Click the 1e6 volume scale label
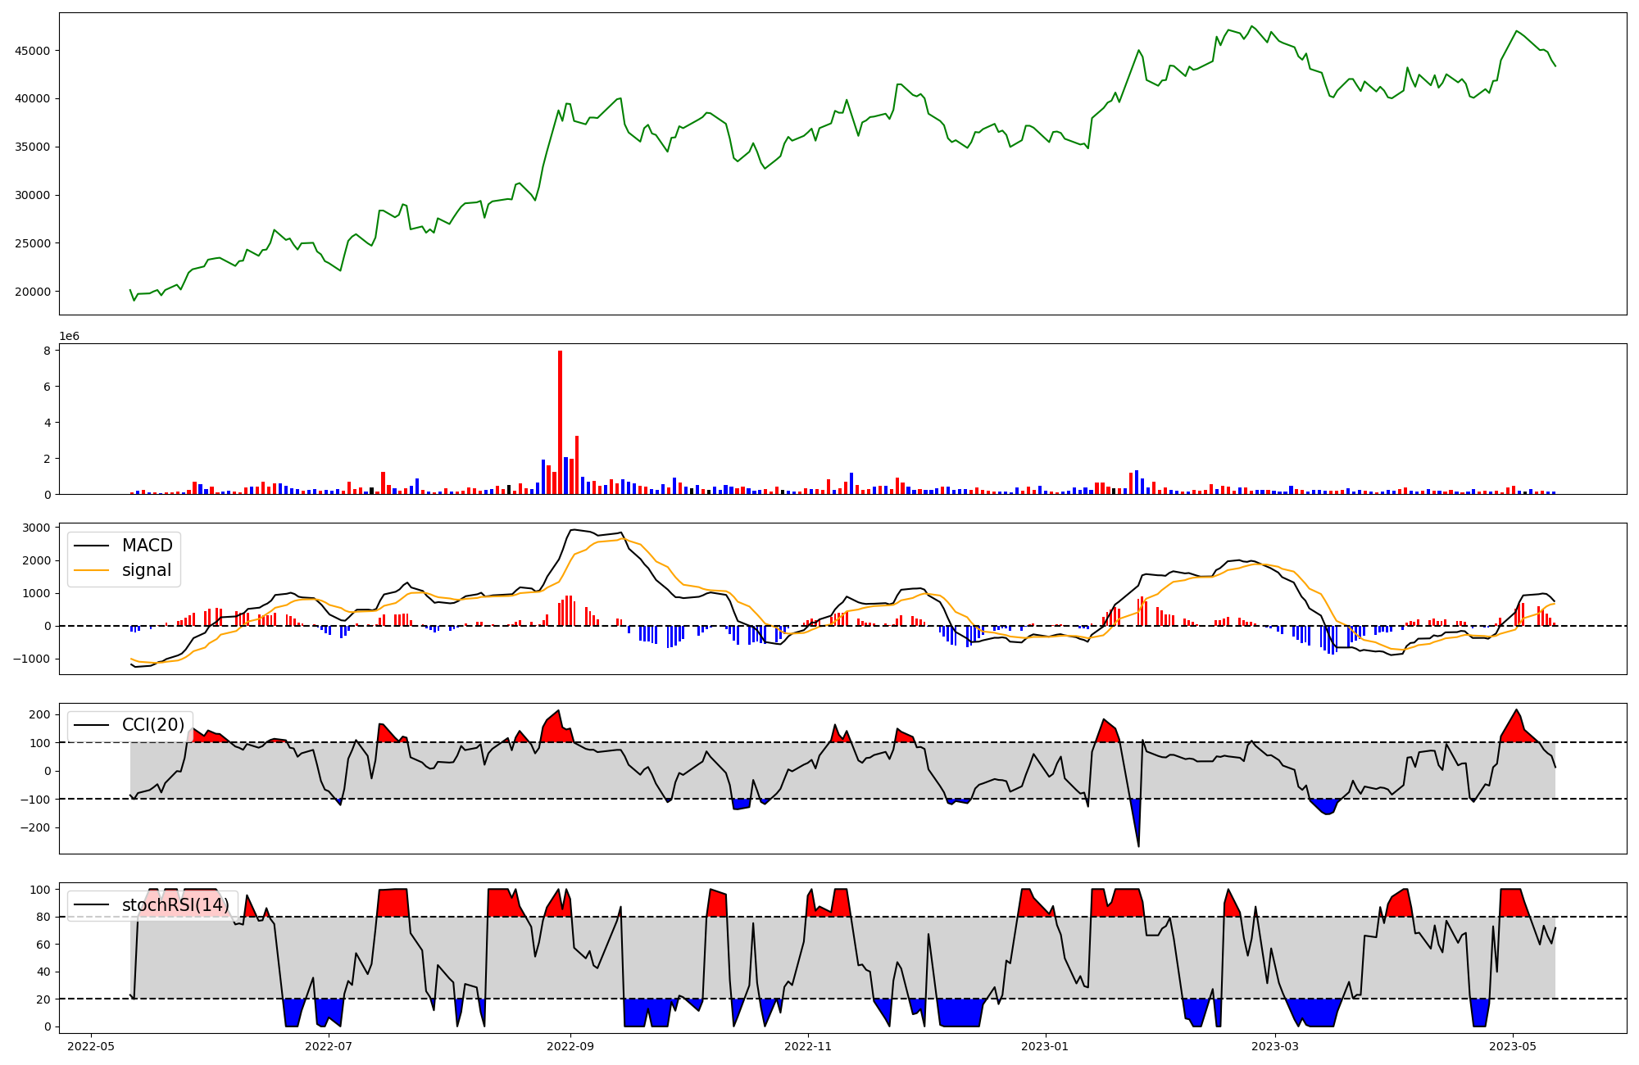The height and width of the screenshot is (1065, 1639). (x=70, y=337)
